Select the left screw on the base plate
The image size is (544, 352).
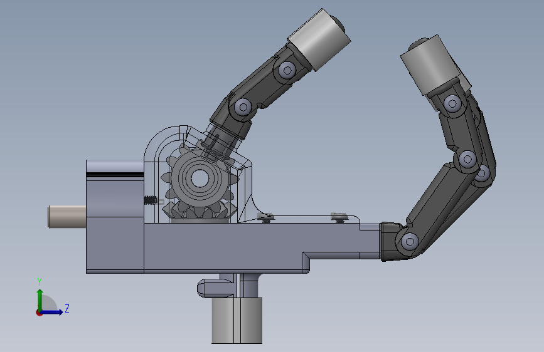coord(266,218)
